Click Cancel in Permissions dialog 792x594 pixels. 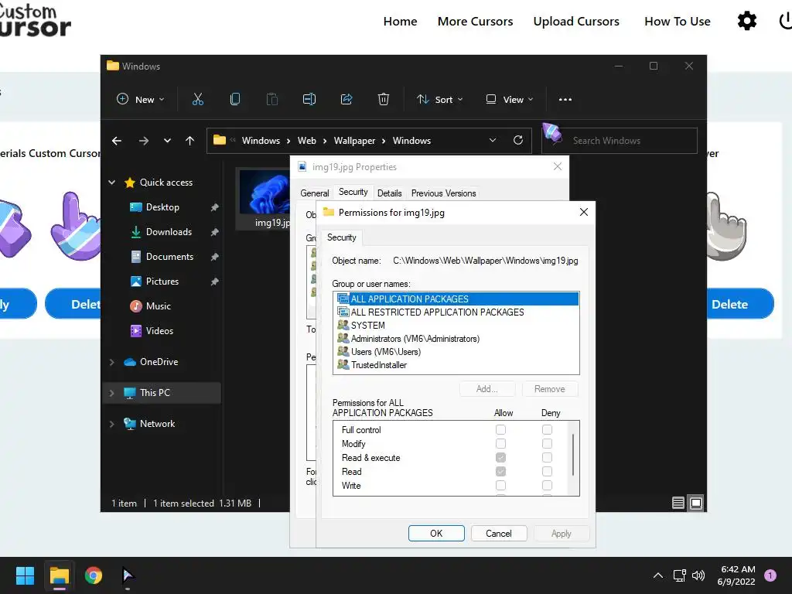click(499, 534)
